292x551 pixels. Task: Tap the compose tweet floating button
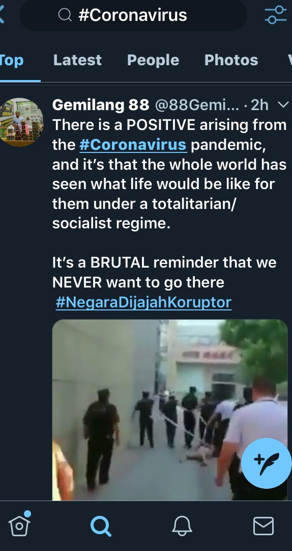point(268,463)
